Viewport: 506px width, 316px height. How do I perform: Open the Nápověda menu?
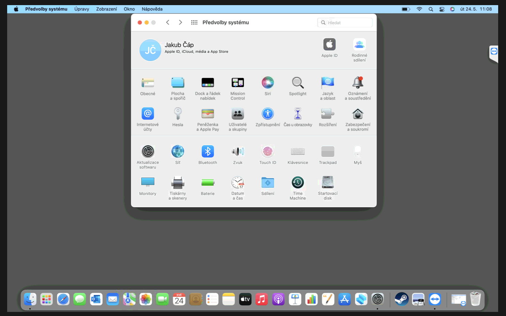coord(152,9)
